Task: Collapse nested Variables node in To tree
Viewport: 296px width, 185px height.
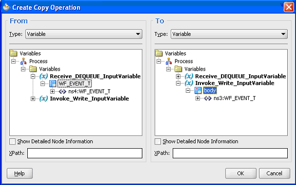Action: (x=169, y=69)
